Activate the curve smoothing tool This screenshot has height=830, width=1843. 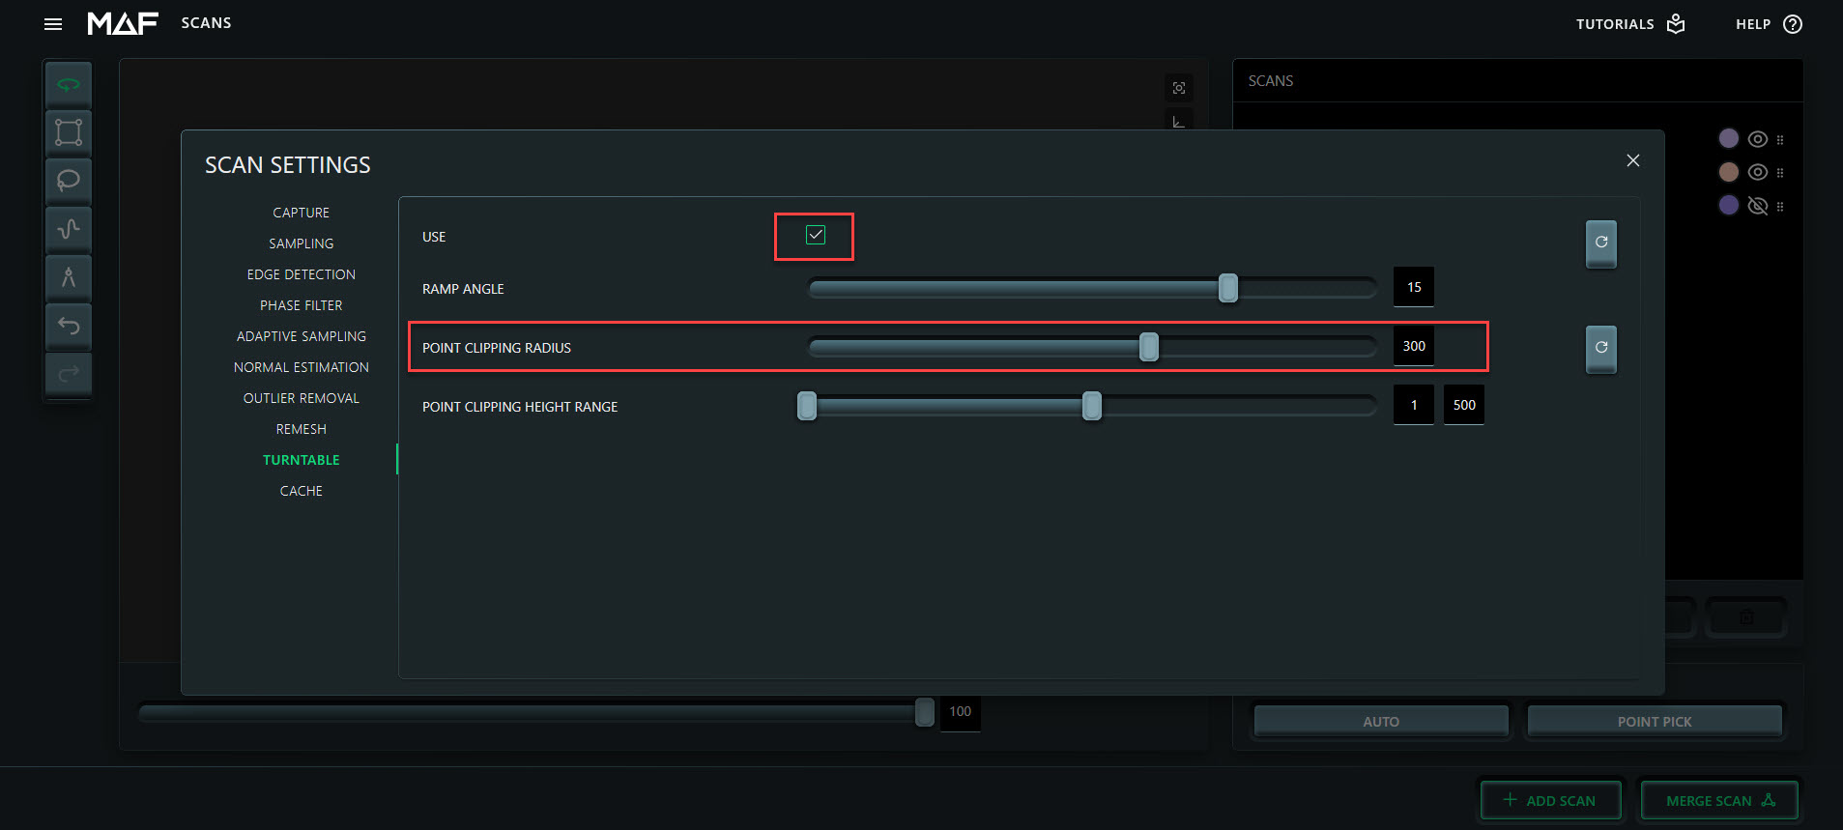[68, 229]
